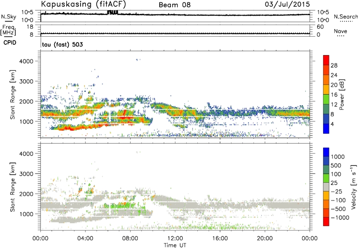
Task: Click the 100 label on Velocity colorbar
Action: (x=336, y=174)
